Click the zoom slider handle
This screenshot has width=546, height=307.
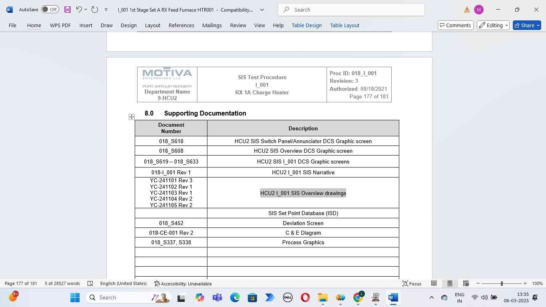coord(502,283)
